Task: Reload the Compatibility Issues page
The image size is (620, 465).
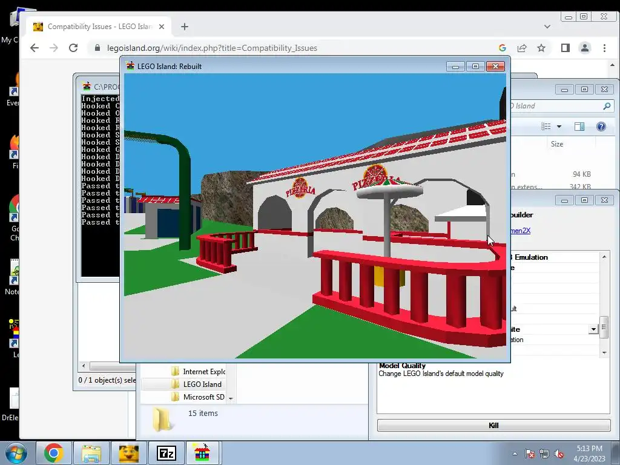Action: pos(73,48)
